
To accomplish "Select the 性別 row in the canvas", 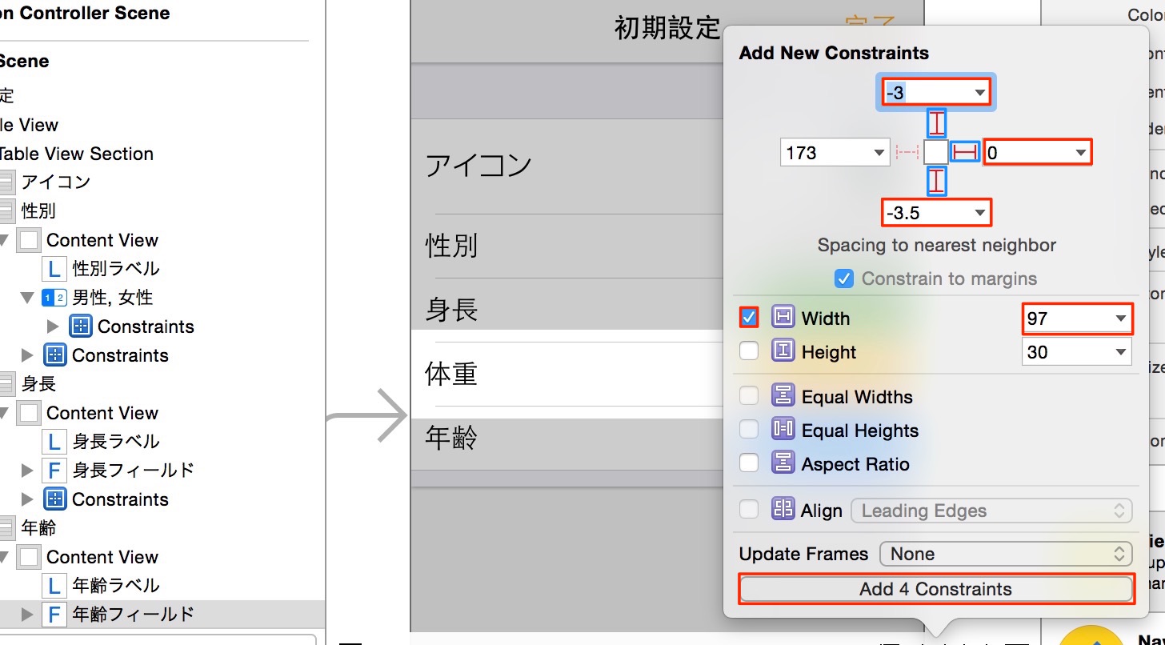I will coord(566,245).
